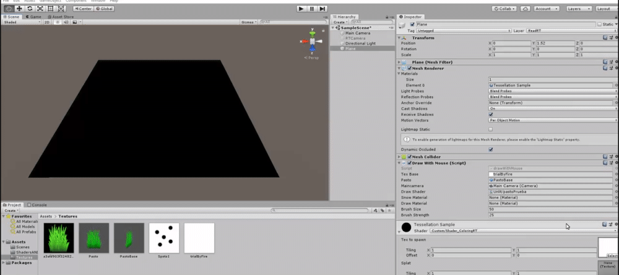Open the Reflection Probes dropdown
This screenshot has width=619, height=275.
(x=553, y=97)
